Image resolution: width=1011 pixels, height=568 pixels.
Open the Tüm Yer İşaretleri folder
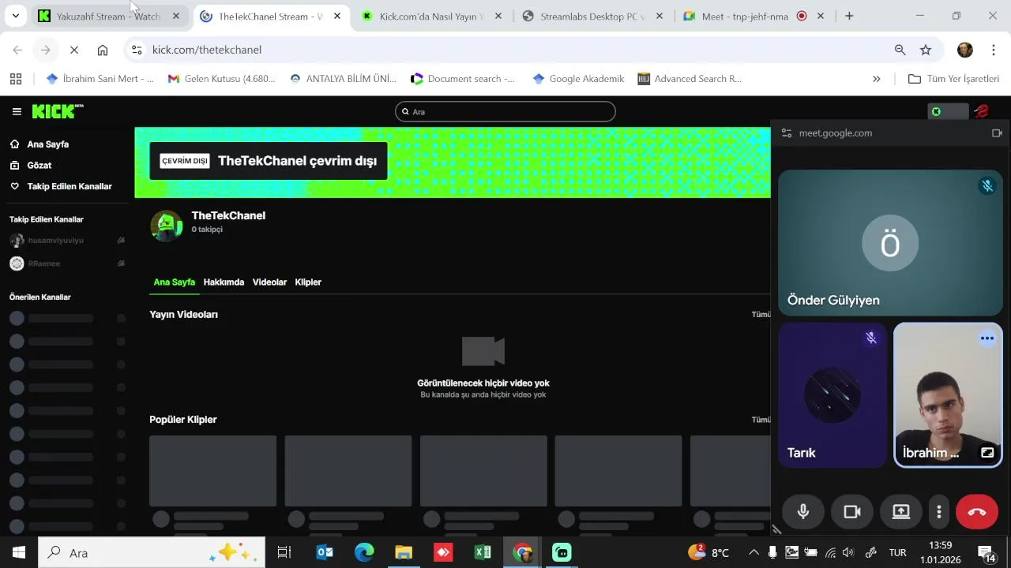[x=954, y=79]
